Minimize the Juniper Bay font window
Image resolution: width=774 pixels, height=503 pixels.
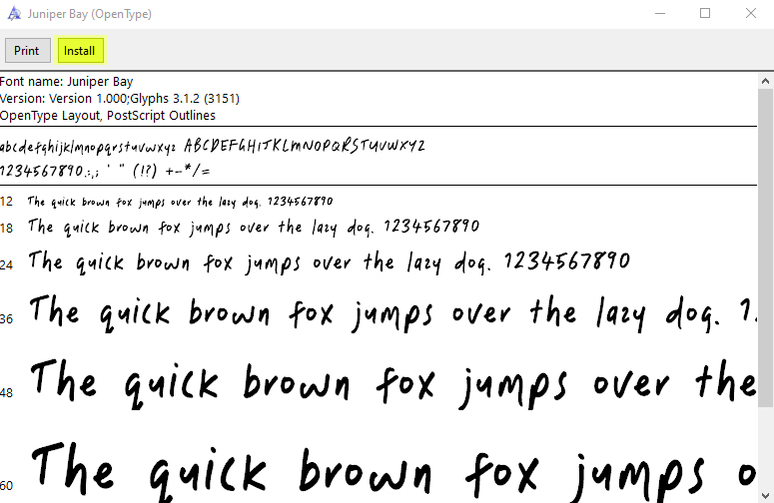(660, 13)
